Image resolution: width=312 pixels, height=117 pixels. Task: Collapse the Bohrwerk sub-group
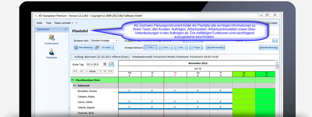[x=75, y=86]
